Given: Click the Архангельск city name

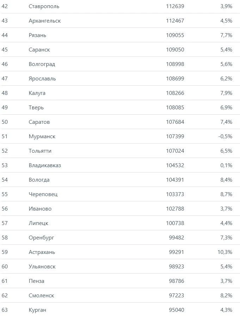Looking at the screenshot, I should 45,21.
